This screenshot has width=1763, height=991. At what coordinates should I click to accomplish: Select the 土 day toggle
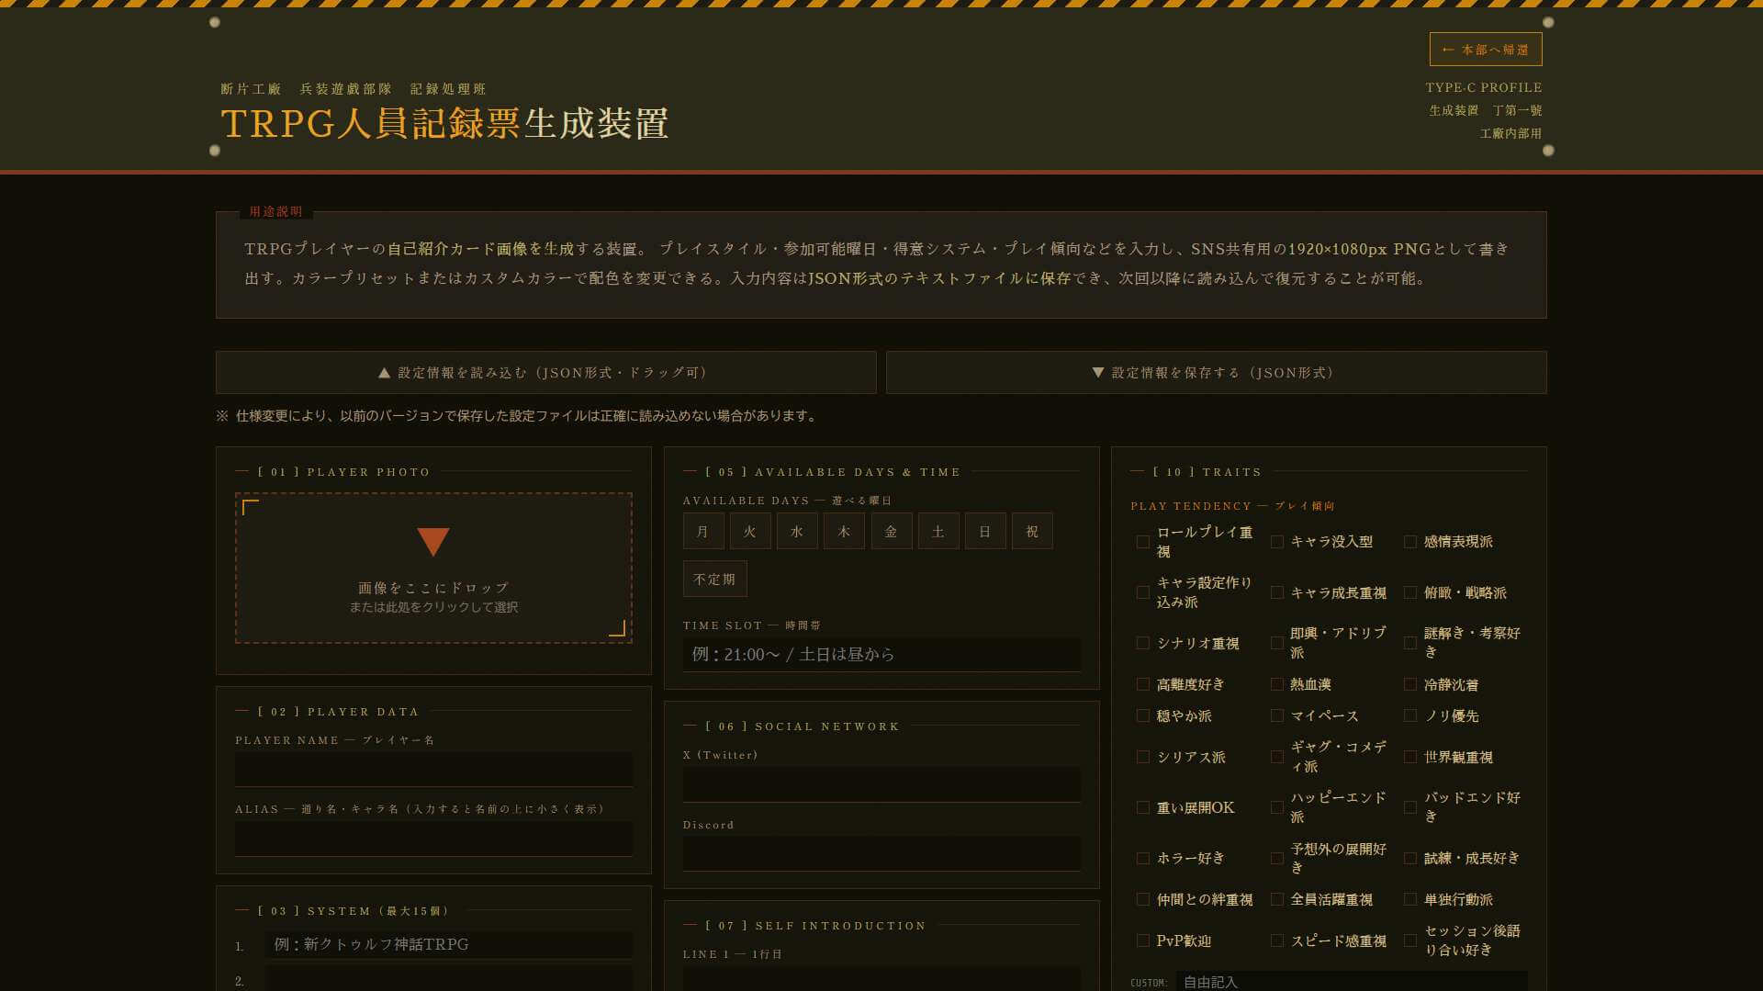pos(938,532)
